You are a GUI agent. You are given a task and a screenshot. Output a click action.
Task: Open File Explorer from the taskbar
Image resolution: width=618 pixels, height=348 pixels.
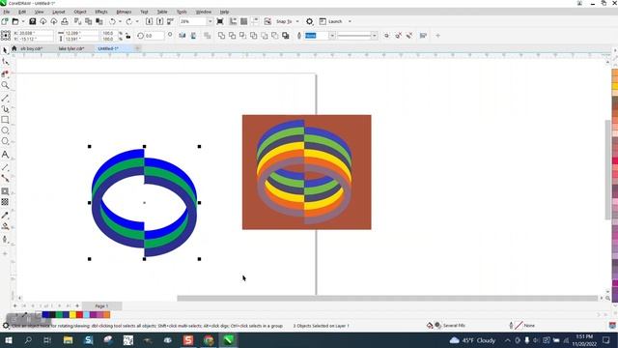click(68, 340)
